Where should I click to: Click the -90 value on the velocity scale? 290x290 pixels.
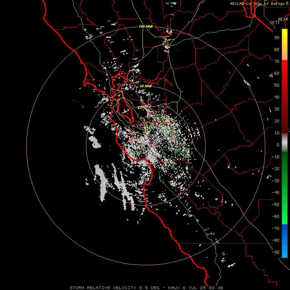pos(275,252)
